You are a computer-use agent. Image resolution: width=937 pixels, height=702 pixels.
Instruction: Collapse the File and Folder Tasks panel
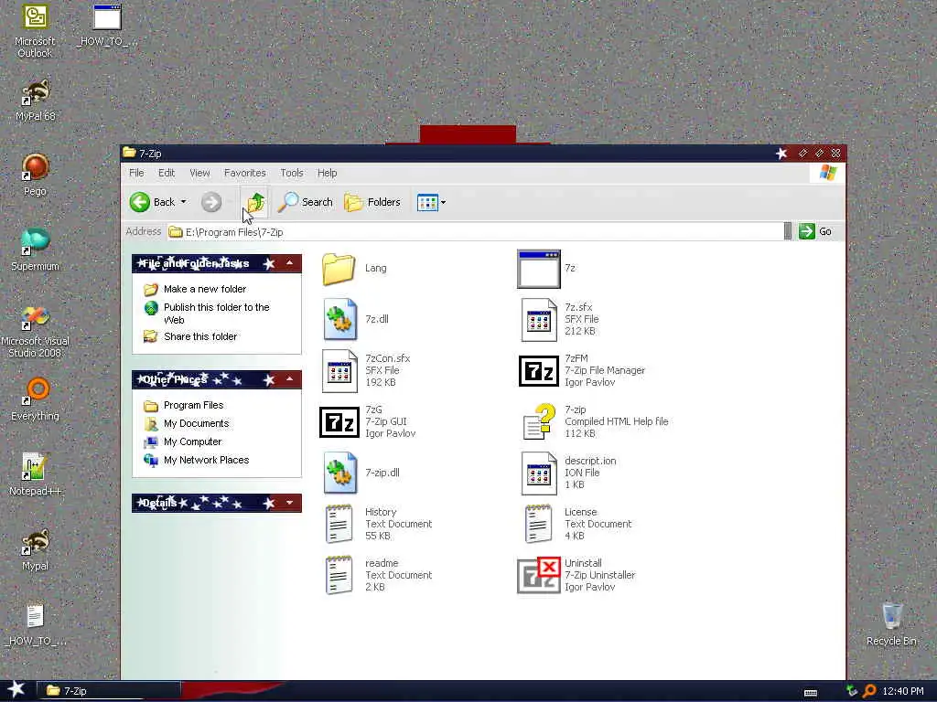290,263
